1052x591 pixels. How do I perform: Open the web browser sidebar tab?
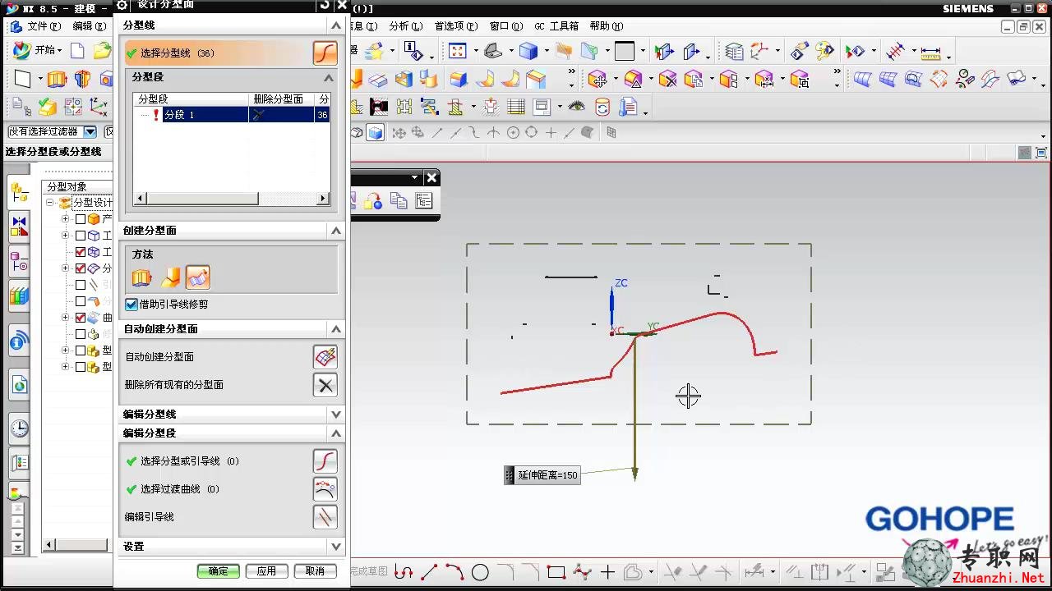point(19,385)
